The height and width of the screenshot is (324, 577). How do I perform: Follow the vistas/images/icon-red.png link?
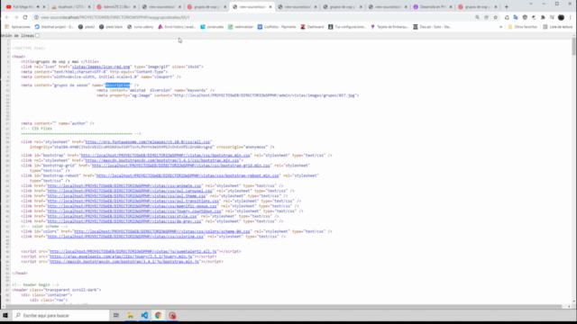click(x=101, y=67)
